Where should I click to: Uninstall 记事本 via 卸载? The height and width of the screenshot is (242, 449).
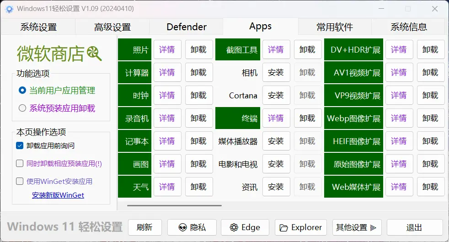pyautogui.click(x=199, y=141)
